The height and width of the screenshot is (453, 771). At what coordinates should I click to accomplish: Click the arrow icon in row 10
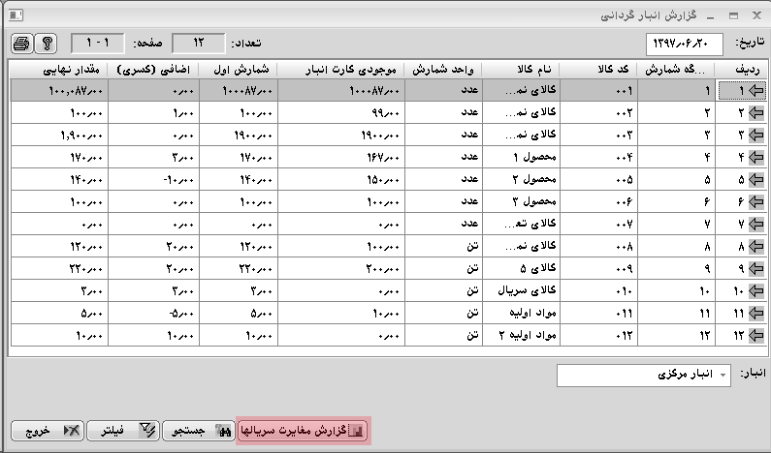pos(751,291)
